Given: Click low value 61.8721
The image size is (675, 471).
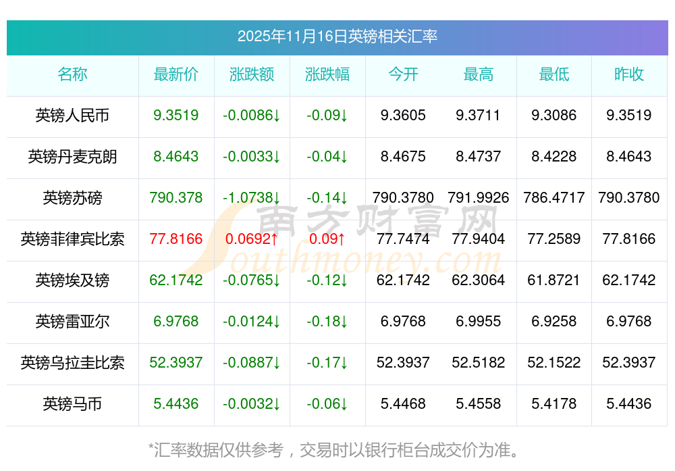Looking at the screenshot, I should (554, 280).
